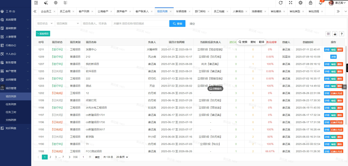Open the notification bell icon
Viewport: 348px width, 166px height.
(321, 3)
